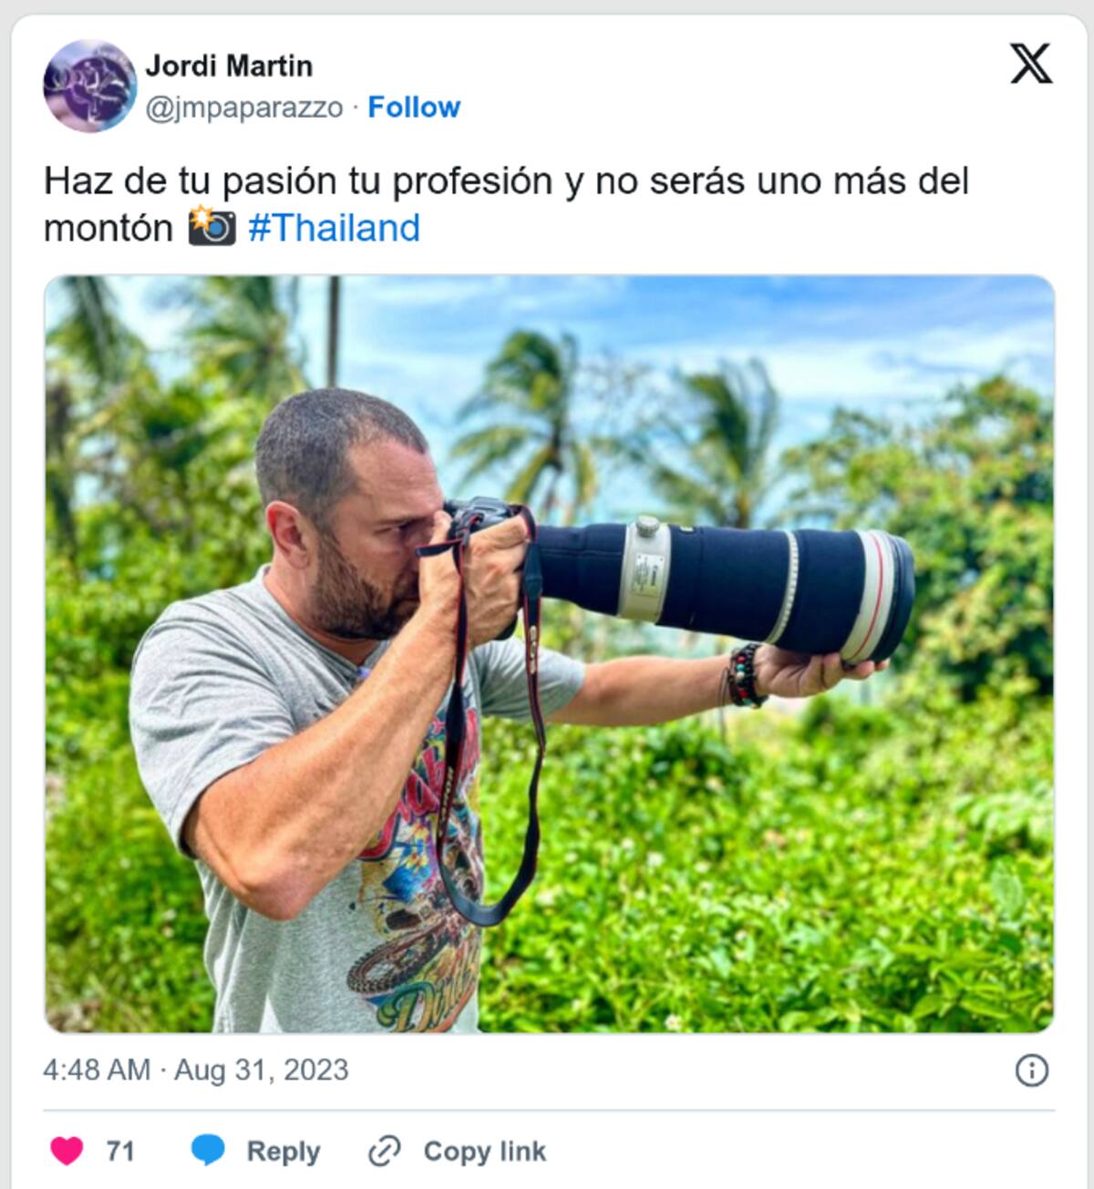Click the word "montón" in the tweet
The image size is (1094, 1189).
click(108, 228)
